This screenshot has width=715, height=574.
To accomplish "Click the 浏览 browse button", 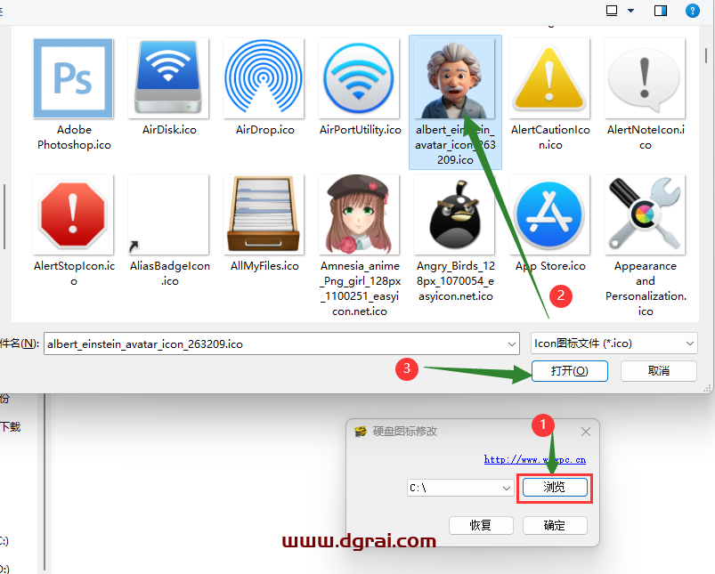I will pos(555,488).
